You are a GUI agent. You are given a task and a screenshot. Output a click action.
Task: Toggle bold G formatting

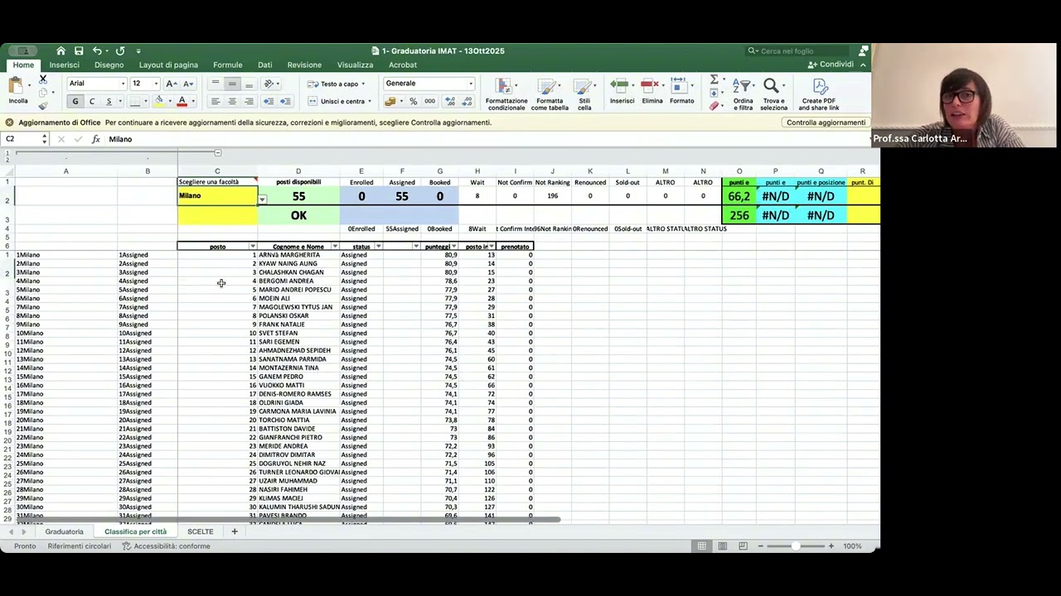click(x=75, y=101)
